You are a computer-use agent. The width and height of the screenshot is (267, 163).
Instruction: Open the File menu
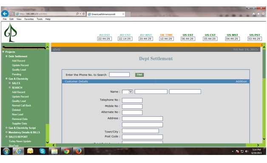[5, 19]
